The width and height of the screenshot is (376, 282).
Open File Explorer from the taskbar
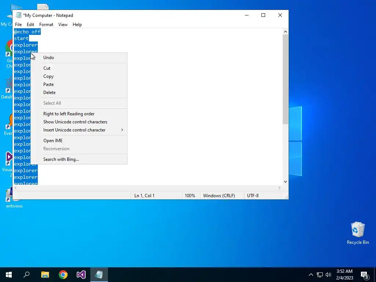tap(45, 275)
